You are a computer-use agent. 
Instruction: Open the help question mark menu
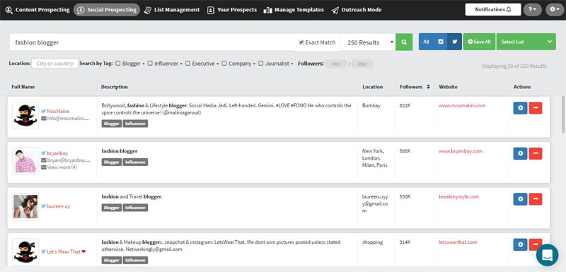[x=533, y=10]
